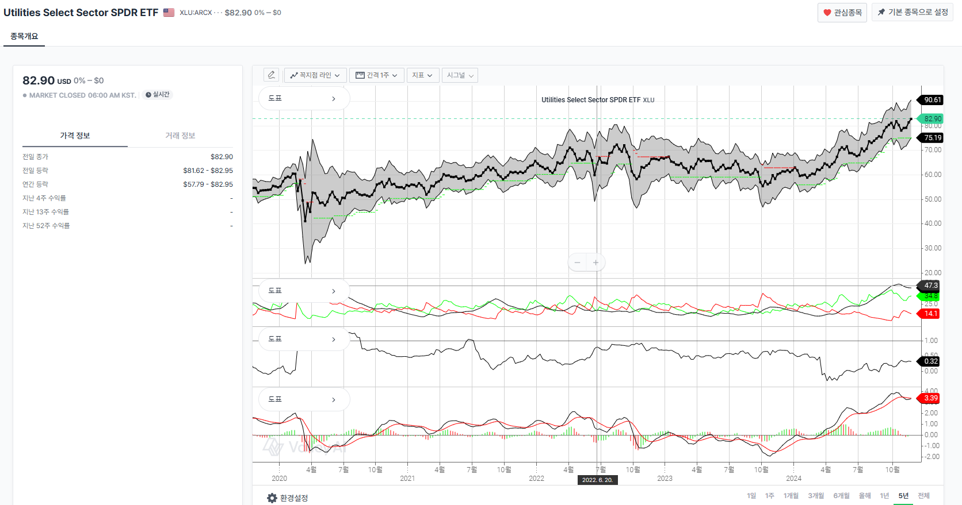962x505 pixels.
Task: Select the 1일 time range
Action: tap(751, 496)
